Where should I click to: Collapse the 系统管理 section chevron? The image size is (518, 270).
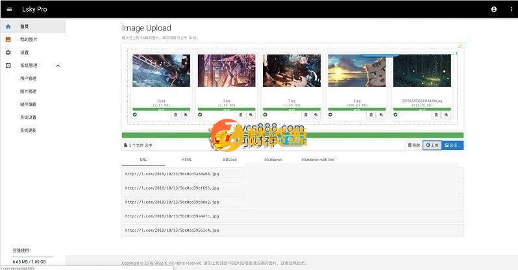click(58, 66)
